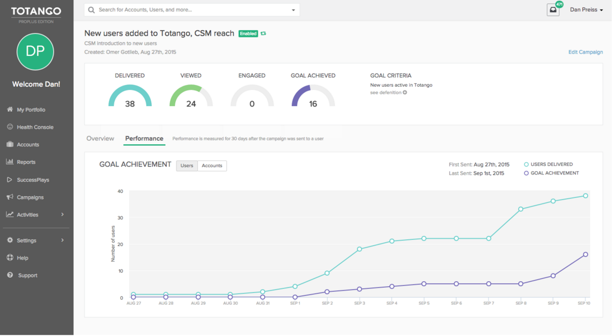The image size is (614, 336).
Task: Open Reports in sidebar
Action: pos(26,162)
